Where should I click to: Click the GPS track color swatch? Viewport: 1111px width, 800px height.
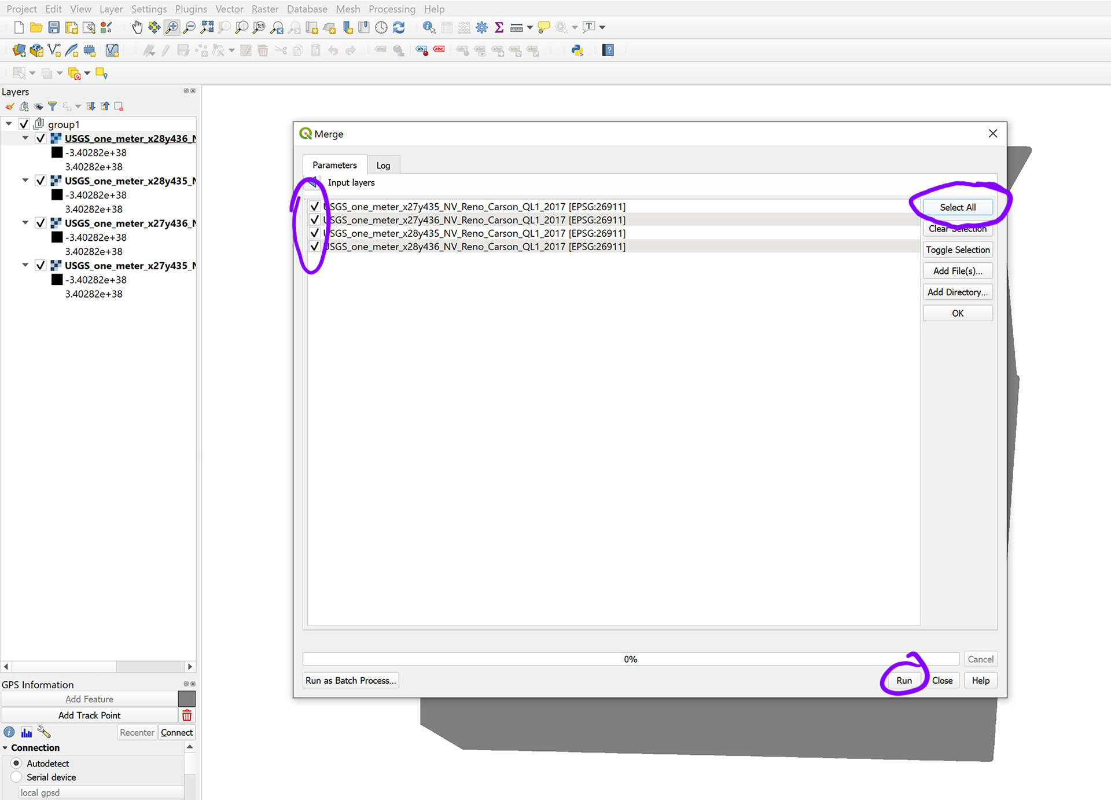click(x=187, y=699)
